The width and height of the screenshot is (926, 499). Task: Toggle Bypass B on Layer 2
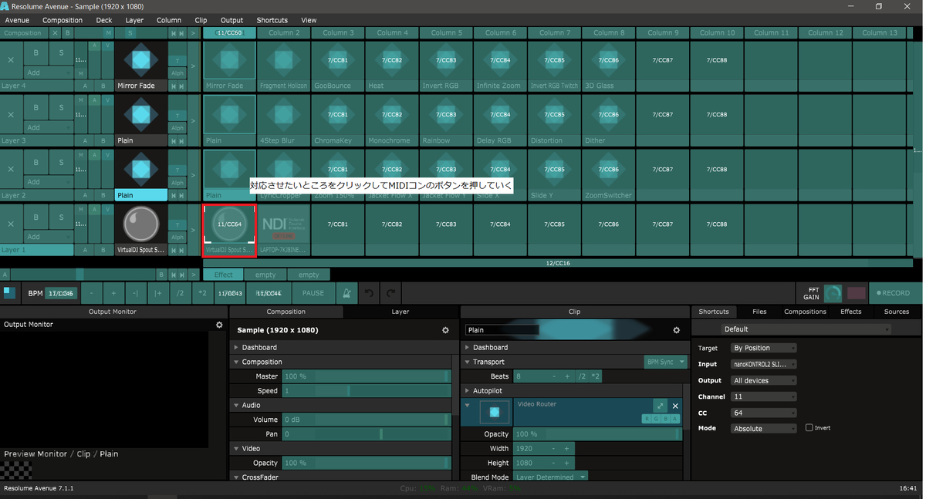coord(35,163)
